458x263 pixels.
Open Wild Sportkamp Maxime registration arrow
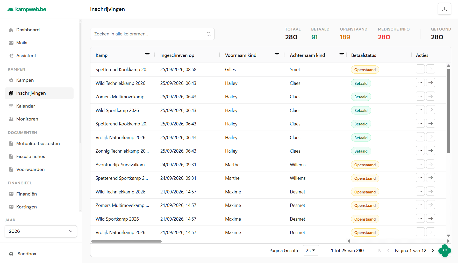pos(431,219)
